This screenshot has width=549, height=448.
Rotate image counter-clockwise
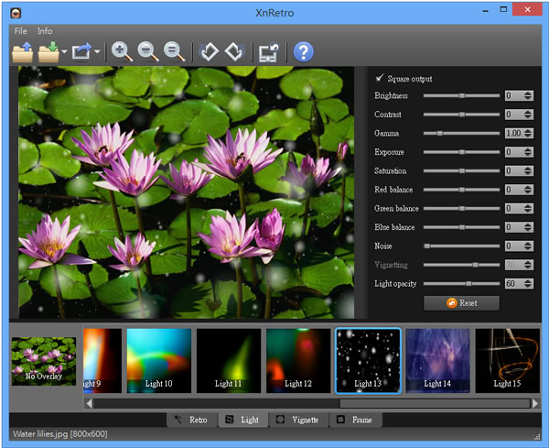(210, 52)
